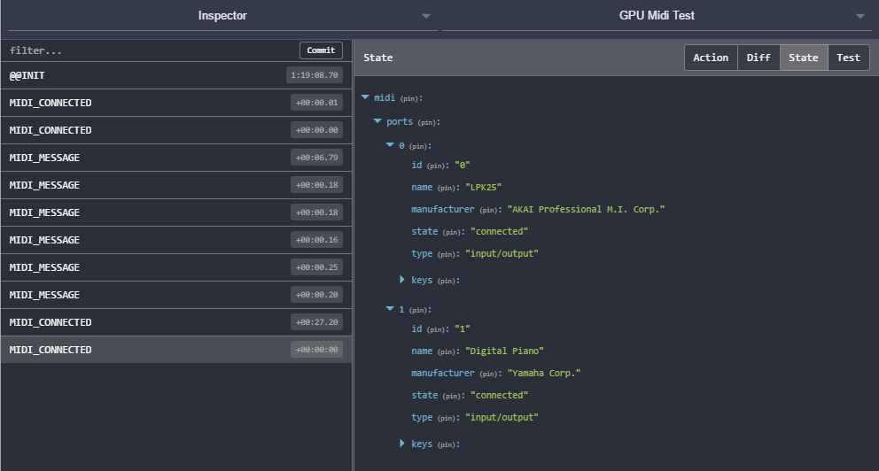Select MIDI_CONNECTED action at +00:00.01
Screen dimensions: 879x471
(176, 103)
